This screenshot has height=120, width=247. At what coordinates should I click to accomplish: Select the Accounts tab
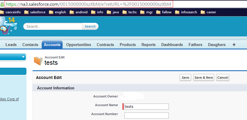pyautogui.click(x=52, y=45)
